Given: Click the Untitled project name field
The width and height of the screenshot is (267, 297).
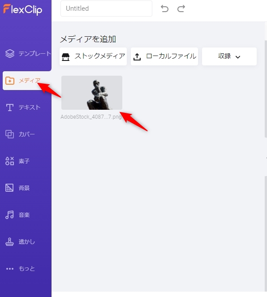Looking at the screenshot, I should click(106, 9).
